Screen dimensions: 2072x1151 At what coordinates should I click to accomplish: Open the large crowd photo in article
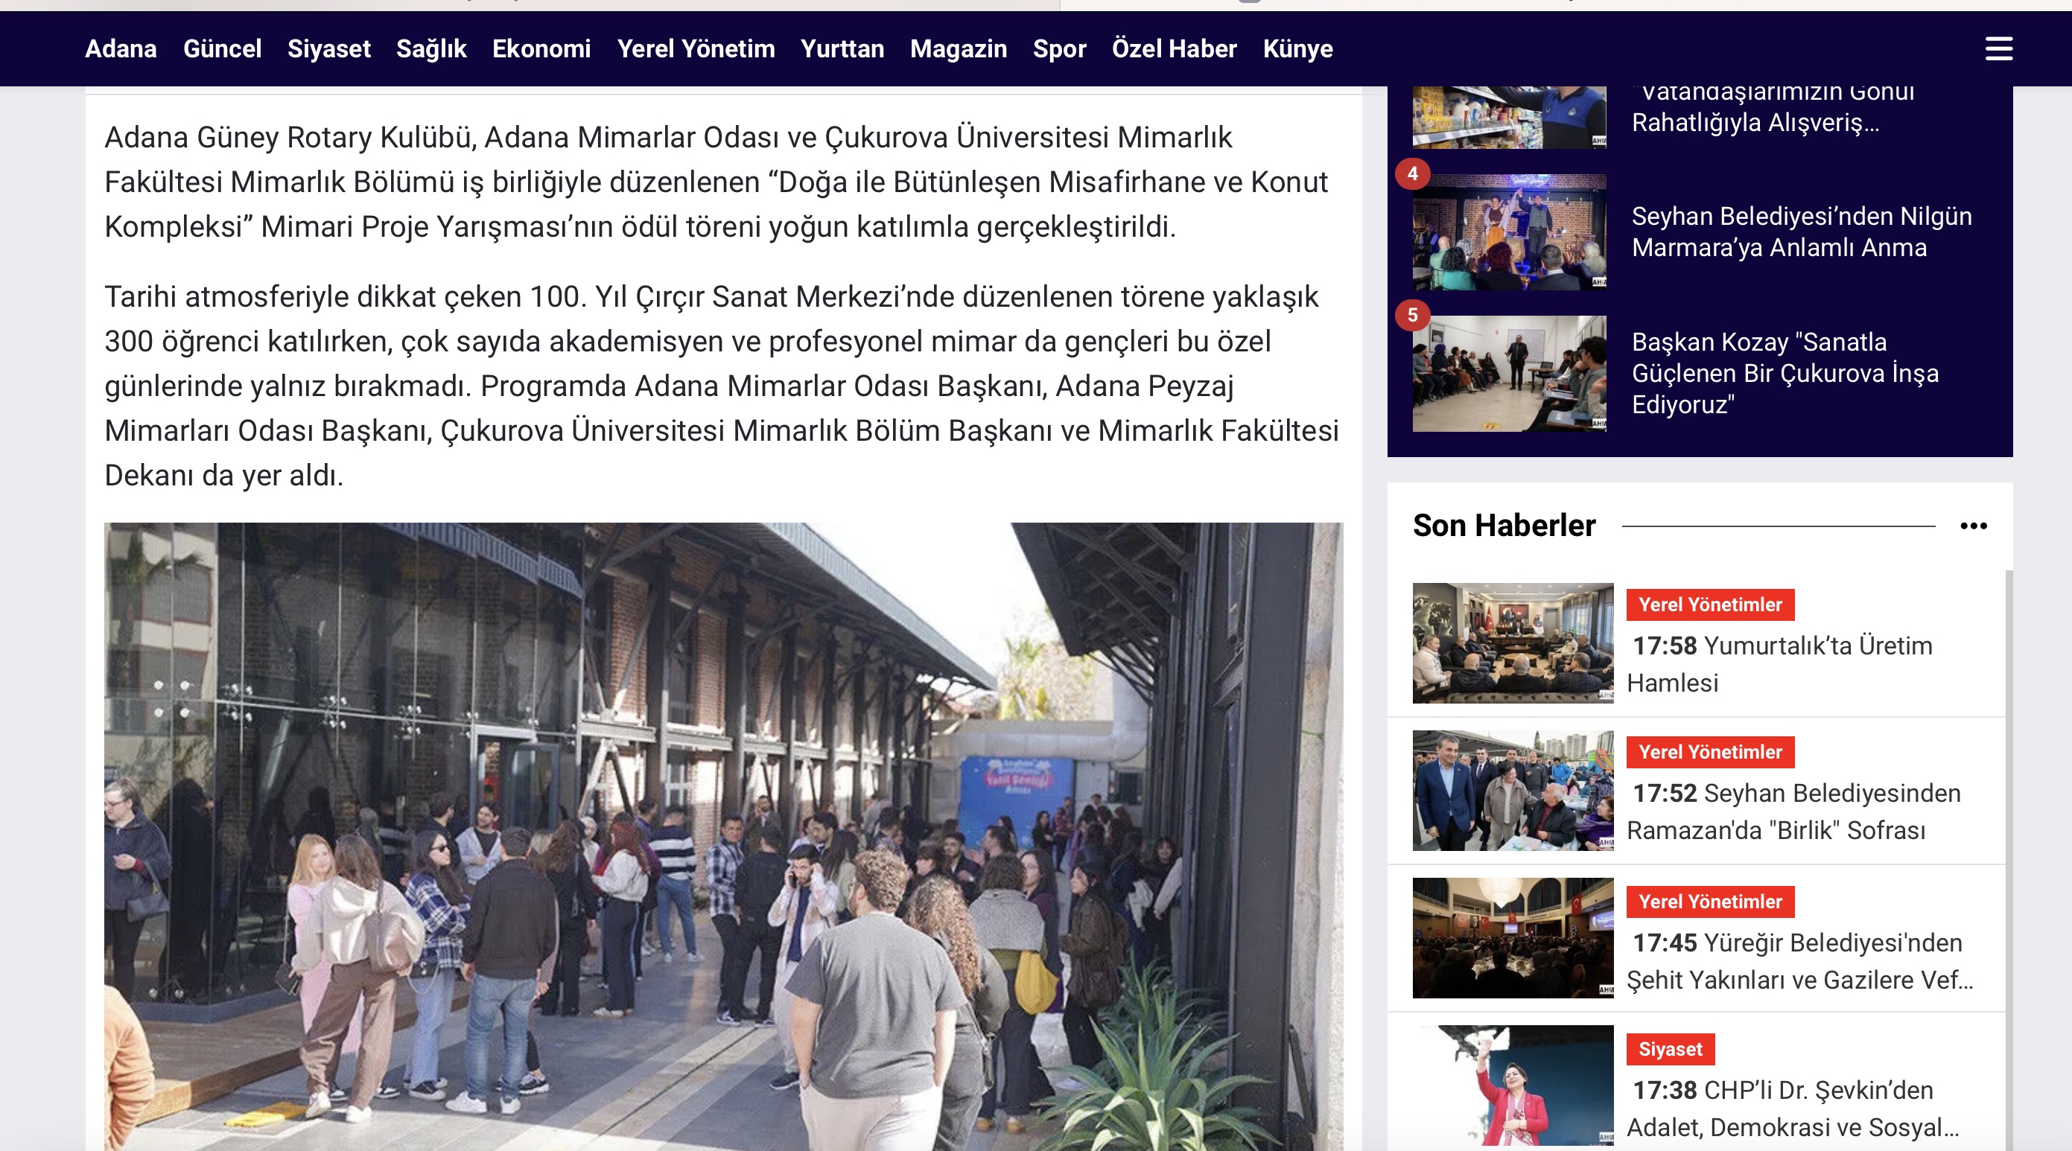tap(722, 836)
